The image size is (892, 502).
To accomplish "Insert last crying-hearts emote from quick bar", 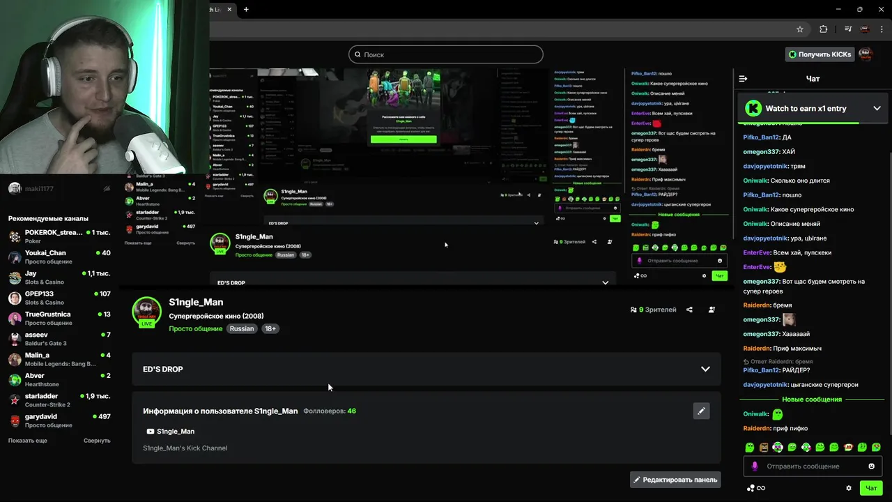I will pos(876,447).
